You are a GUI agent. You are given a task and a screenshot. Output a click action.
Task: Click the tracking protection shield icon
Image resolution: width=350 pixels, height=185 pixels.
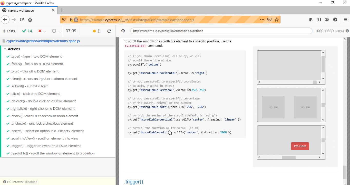[64, 20]
